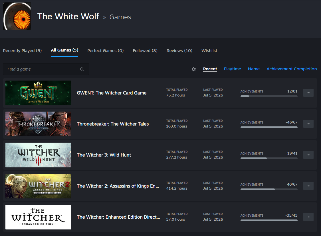Click the 75.2 hours playtime value
321x236 pixels.
tap(175, 95)
